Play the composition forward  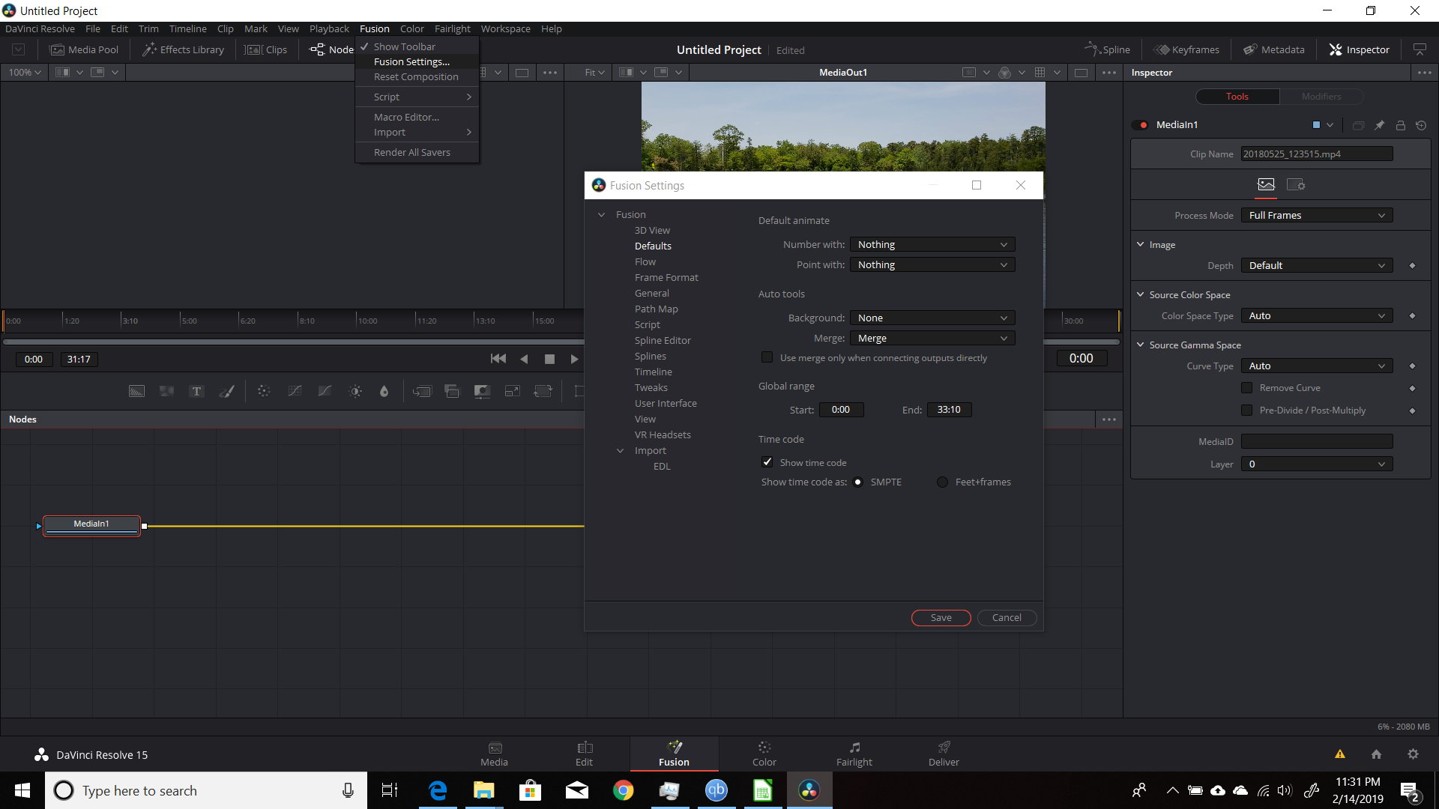[x=574, y=359]
